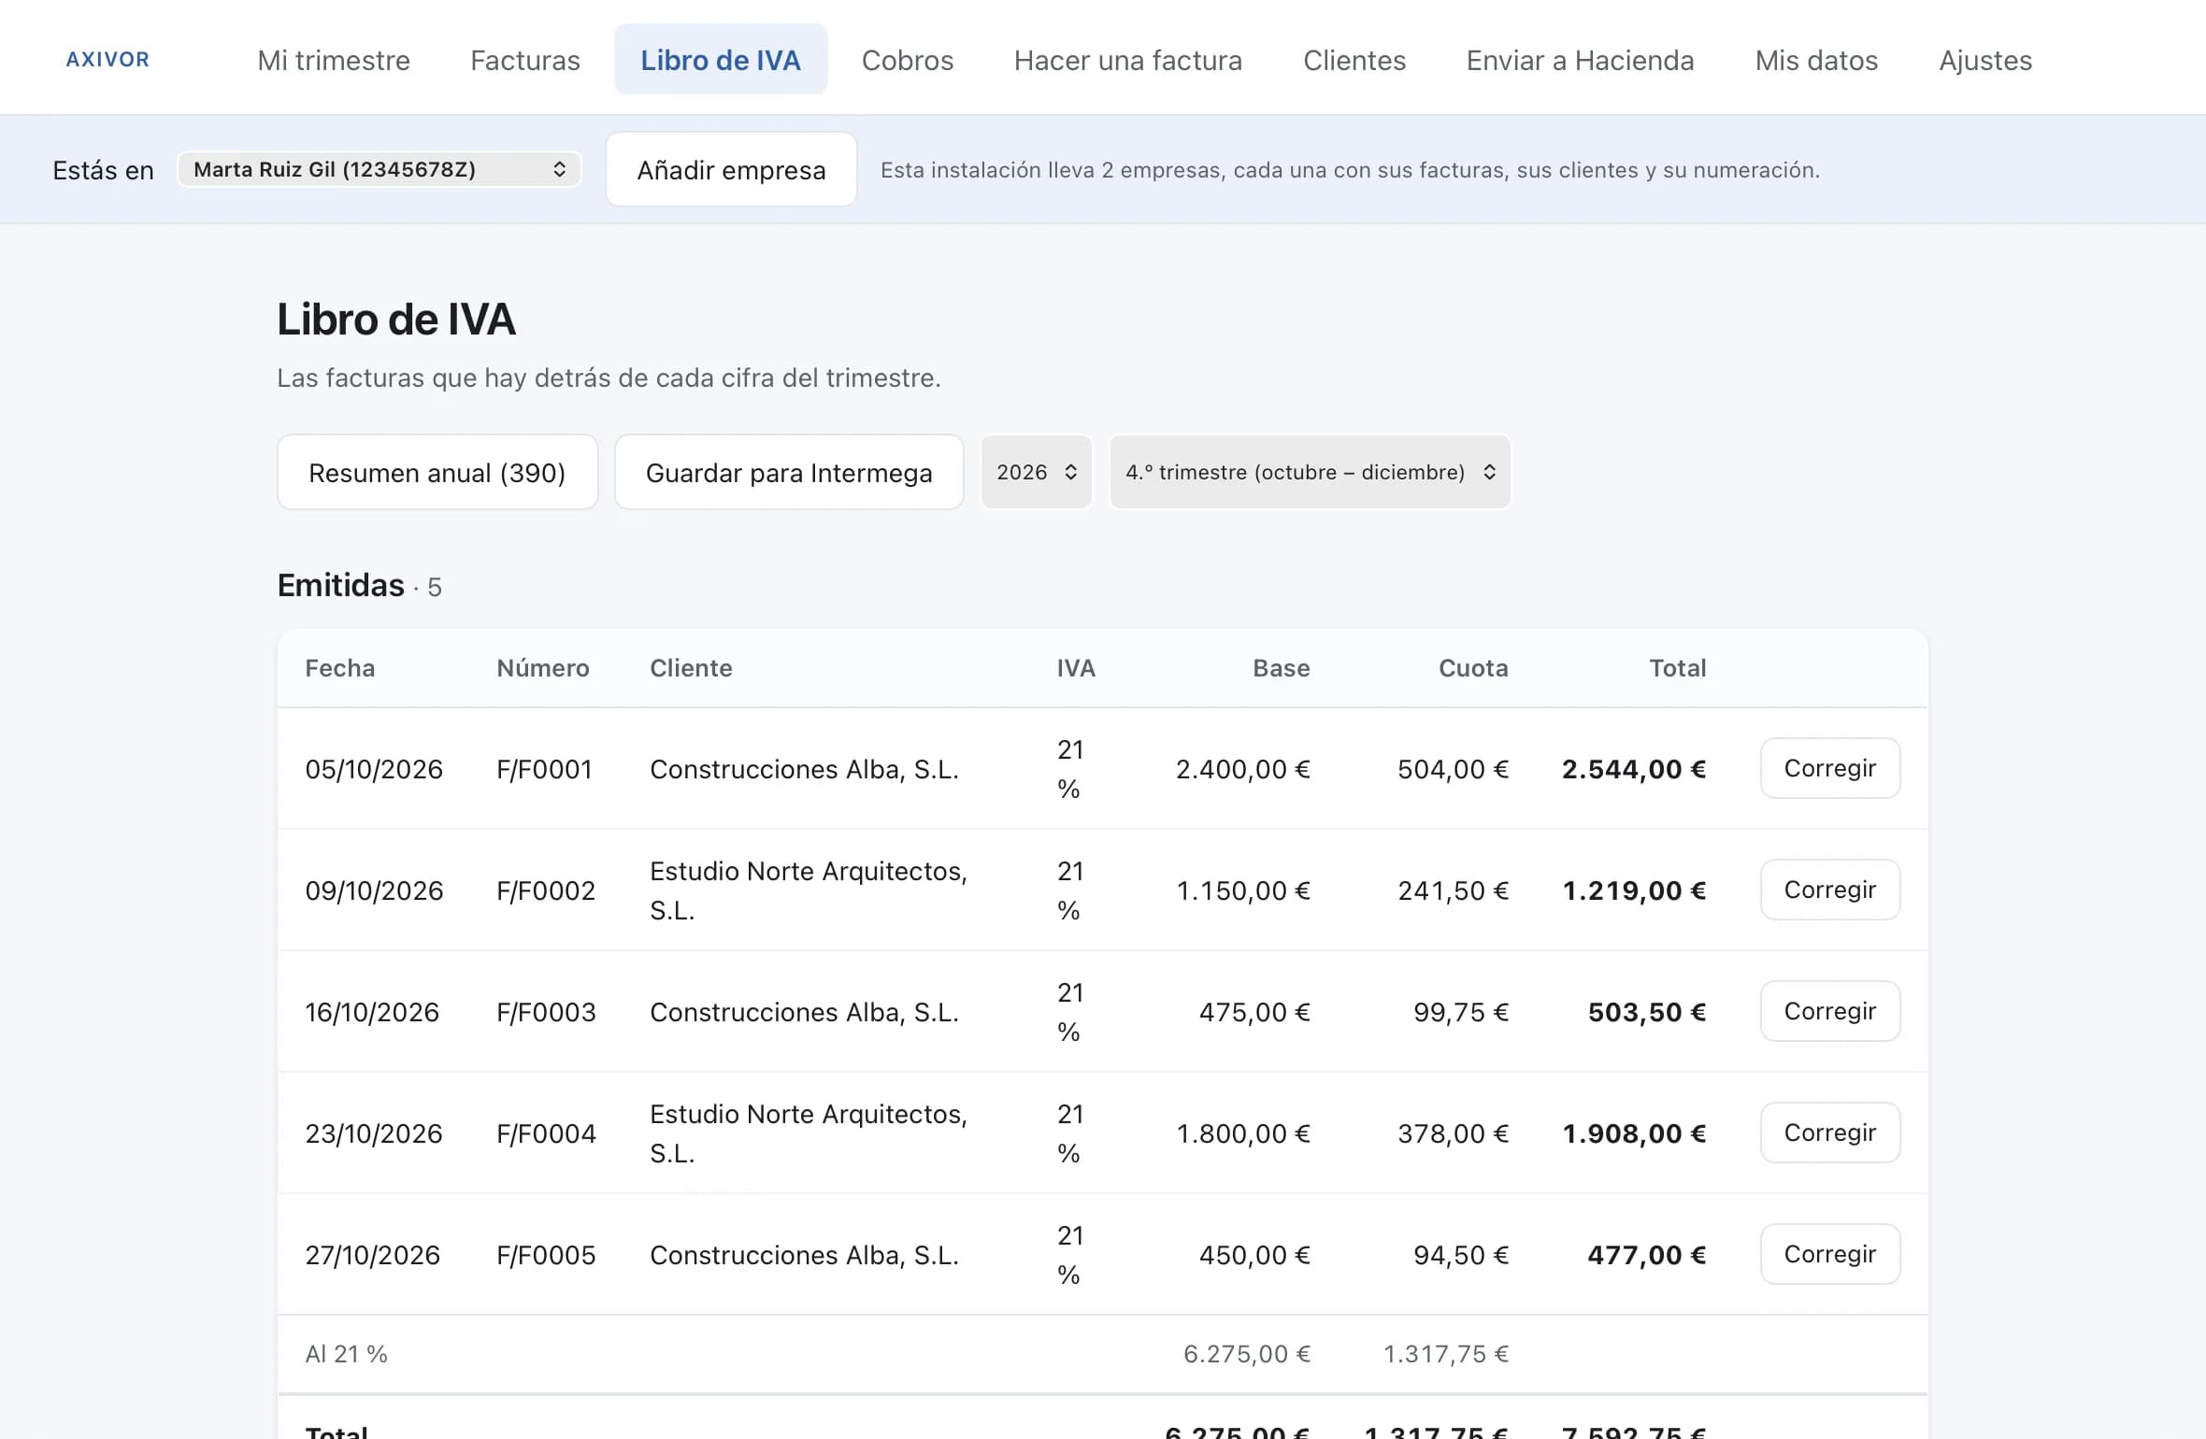Click subtotal base 6.275,00 €
This screenshot has height=1439, width=2206.
point(1247,1354)
